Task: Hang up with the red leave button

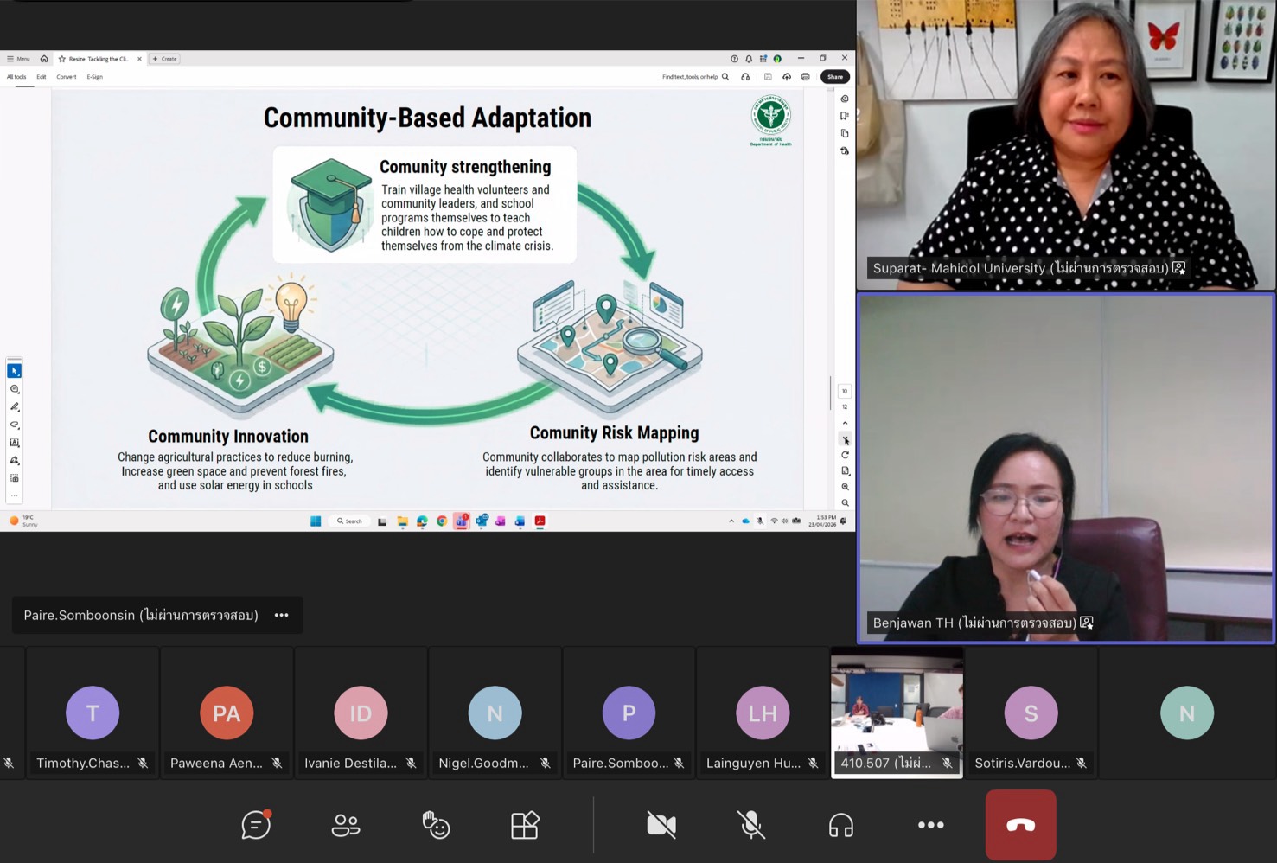Action: [1020, 825]
